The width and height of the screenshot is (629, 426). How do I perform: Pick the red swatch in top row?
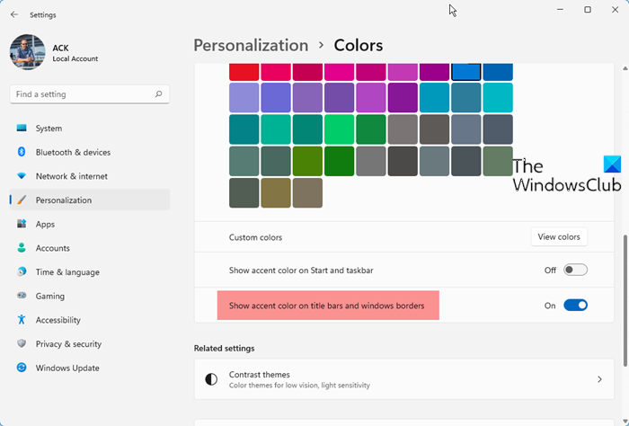tap(244, 72)
